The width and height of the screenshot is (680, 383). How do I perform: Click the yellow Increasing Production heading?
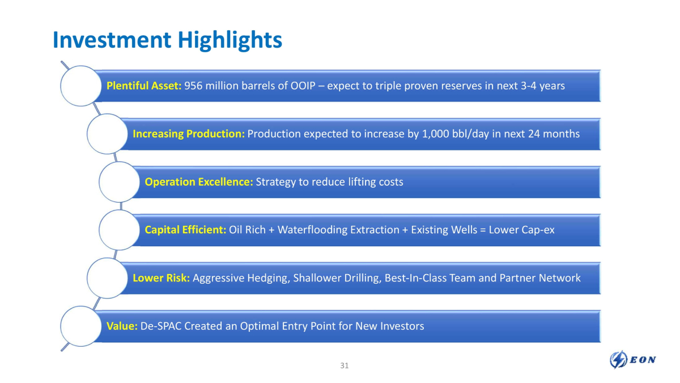tap(189, 134)
